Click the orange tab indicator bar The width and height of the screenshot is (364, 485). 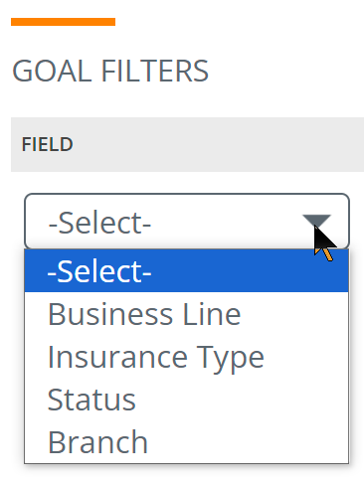(x=63, y=22)
